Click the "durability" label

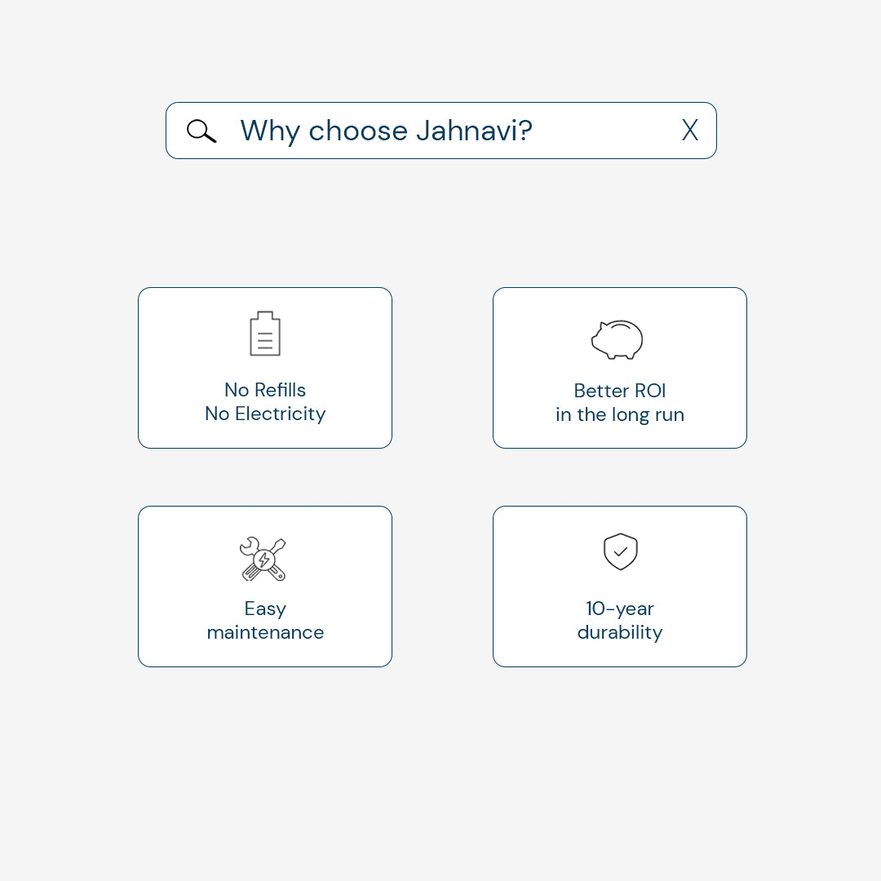620,632
